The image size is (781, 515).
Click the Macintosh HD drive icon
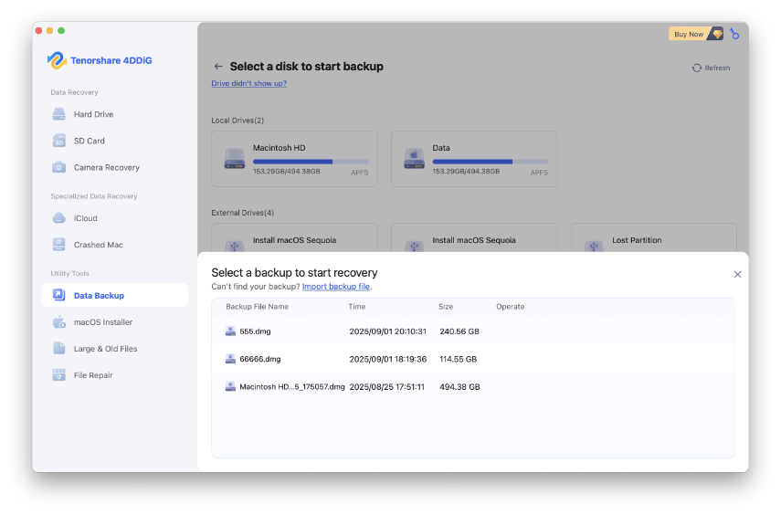click(x=234, y=158)
